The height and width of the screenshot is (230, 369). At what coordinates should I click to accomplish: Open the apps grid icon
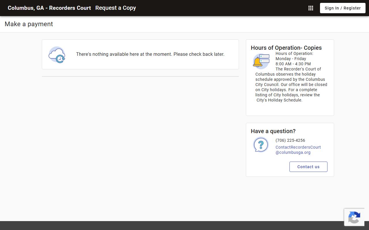pos(311,8)
